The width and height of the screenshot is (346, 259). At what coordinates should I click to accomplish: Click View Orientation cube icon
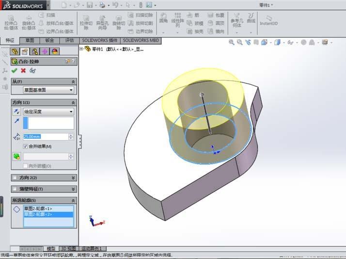point(264,42)
